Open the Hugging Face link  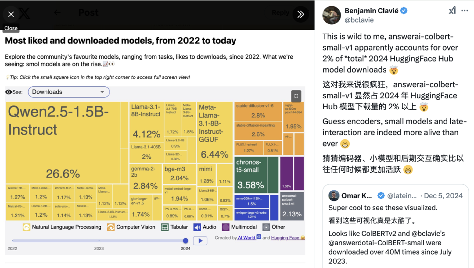pos(285,238)
